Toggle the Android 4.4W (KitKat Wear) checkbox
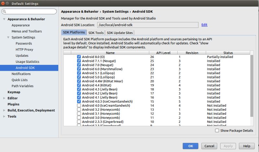 [79, 81]
